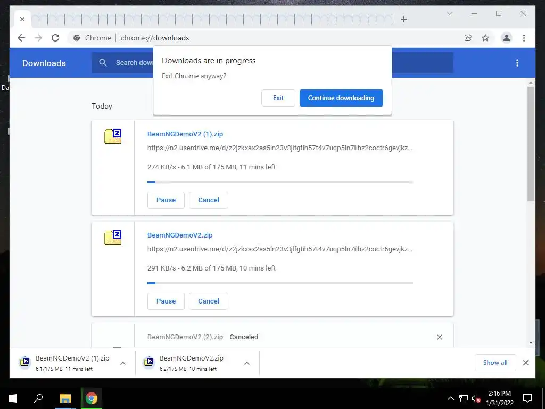Viewport: 545px width, 409px height.
Task: Open the Downloads page more actions menu
Action: pos(517,63)
